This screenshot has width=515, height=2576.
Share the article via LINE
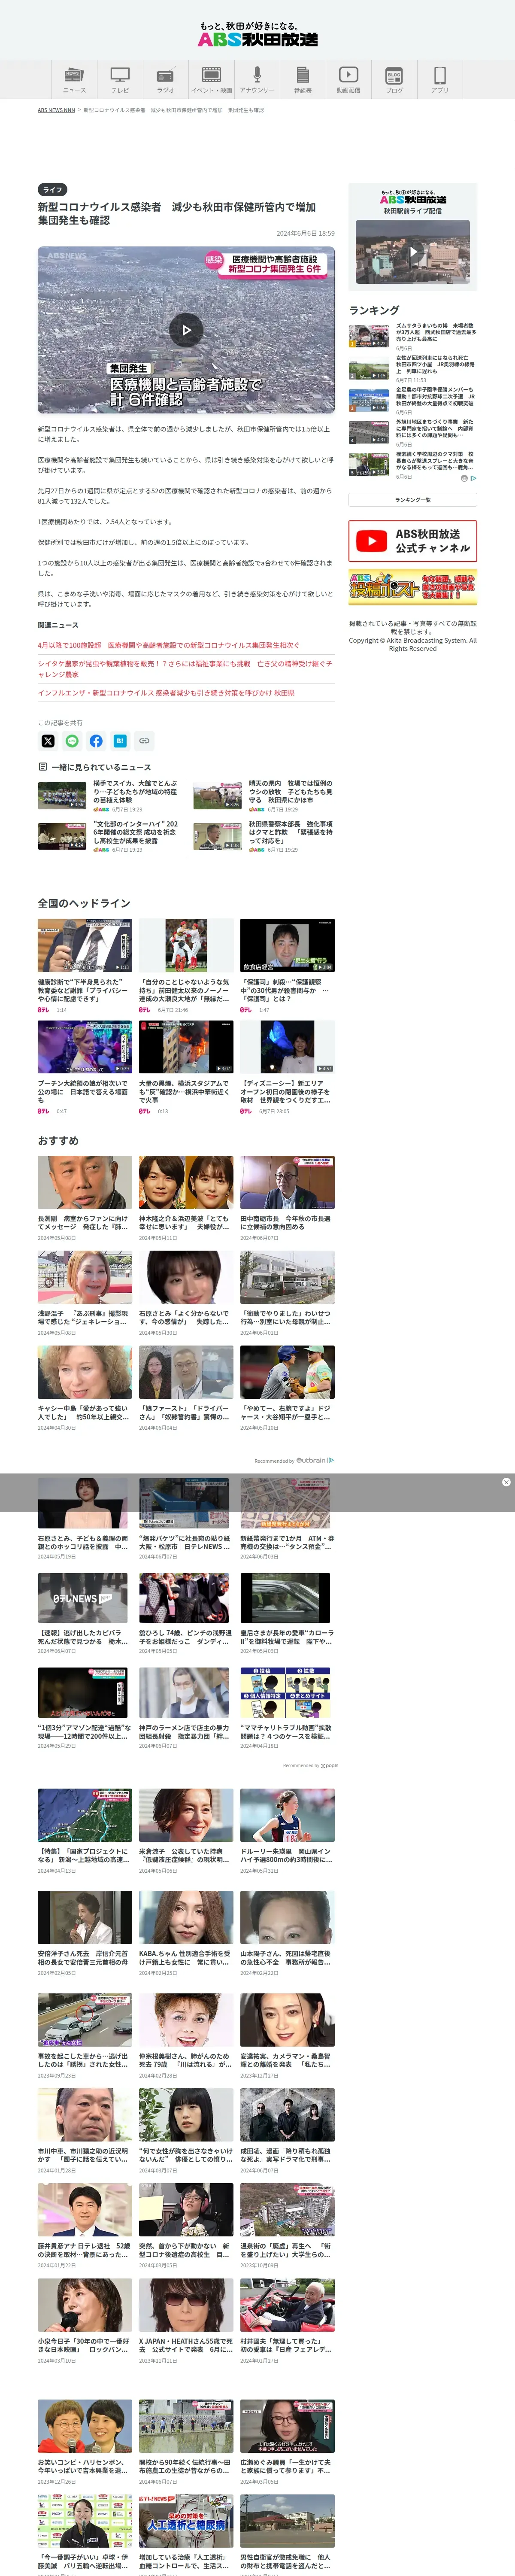(72, 741)
